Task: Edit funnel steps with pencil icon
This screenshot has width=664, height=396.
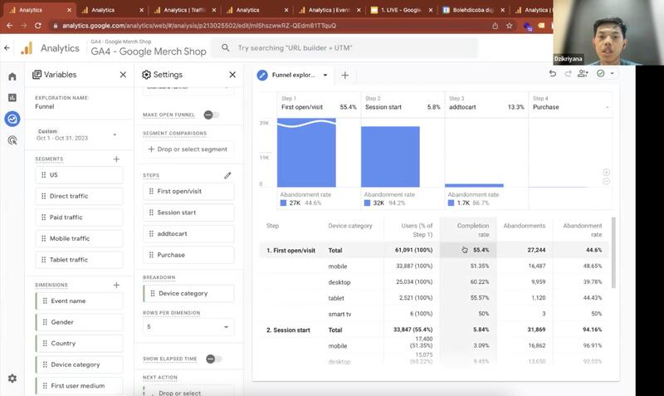Action: [227, 176]
